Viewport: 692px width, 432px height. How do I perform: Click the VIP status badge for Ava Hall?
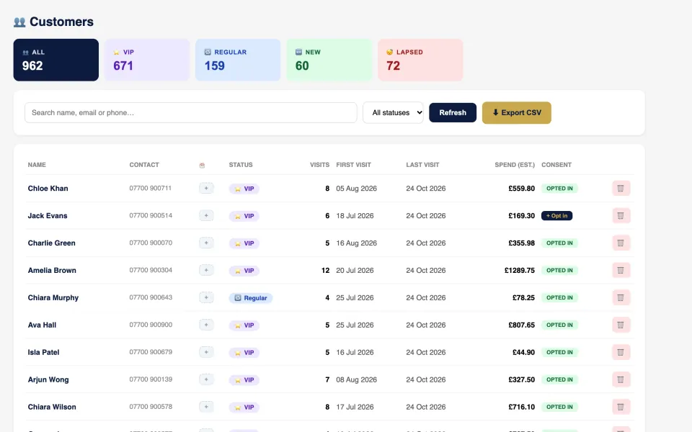pos(244,325)
